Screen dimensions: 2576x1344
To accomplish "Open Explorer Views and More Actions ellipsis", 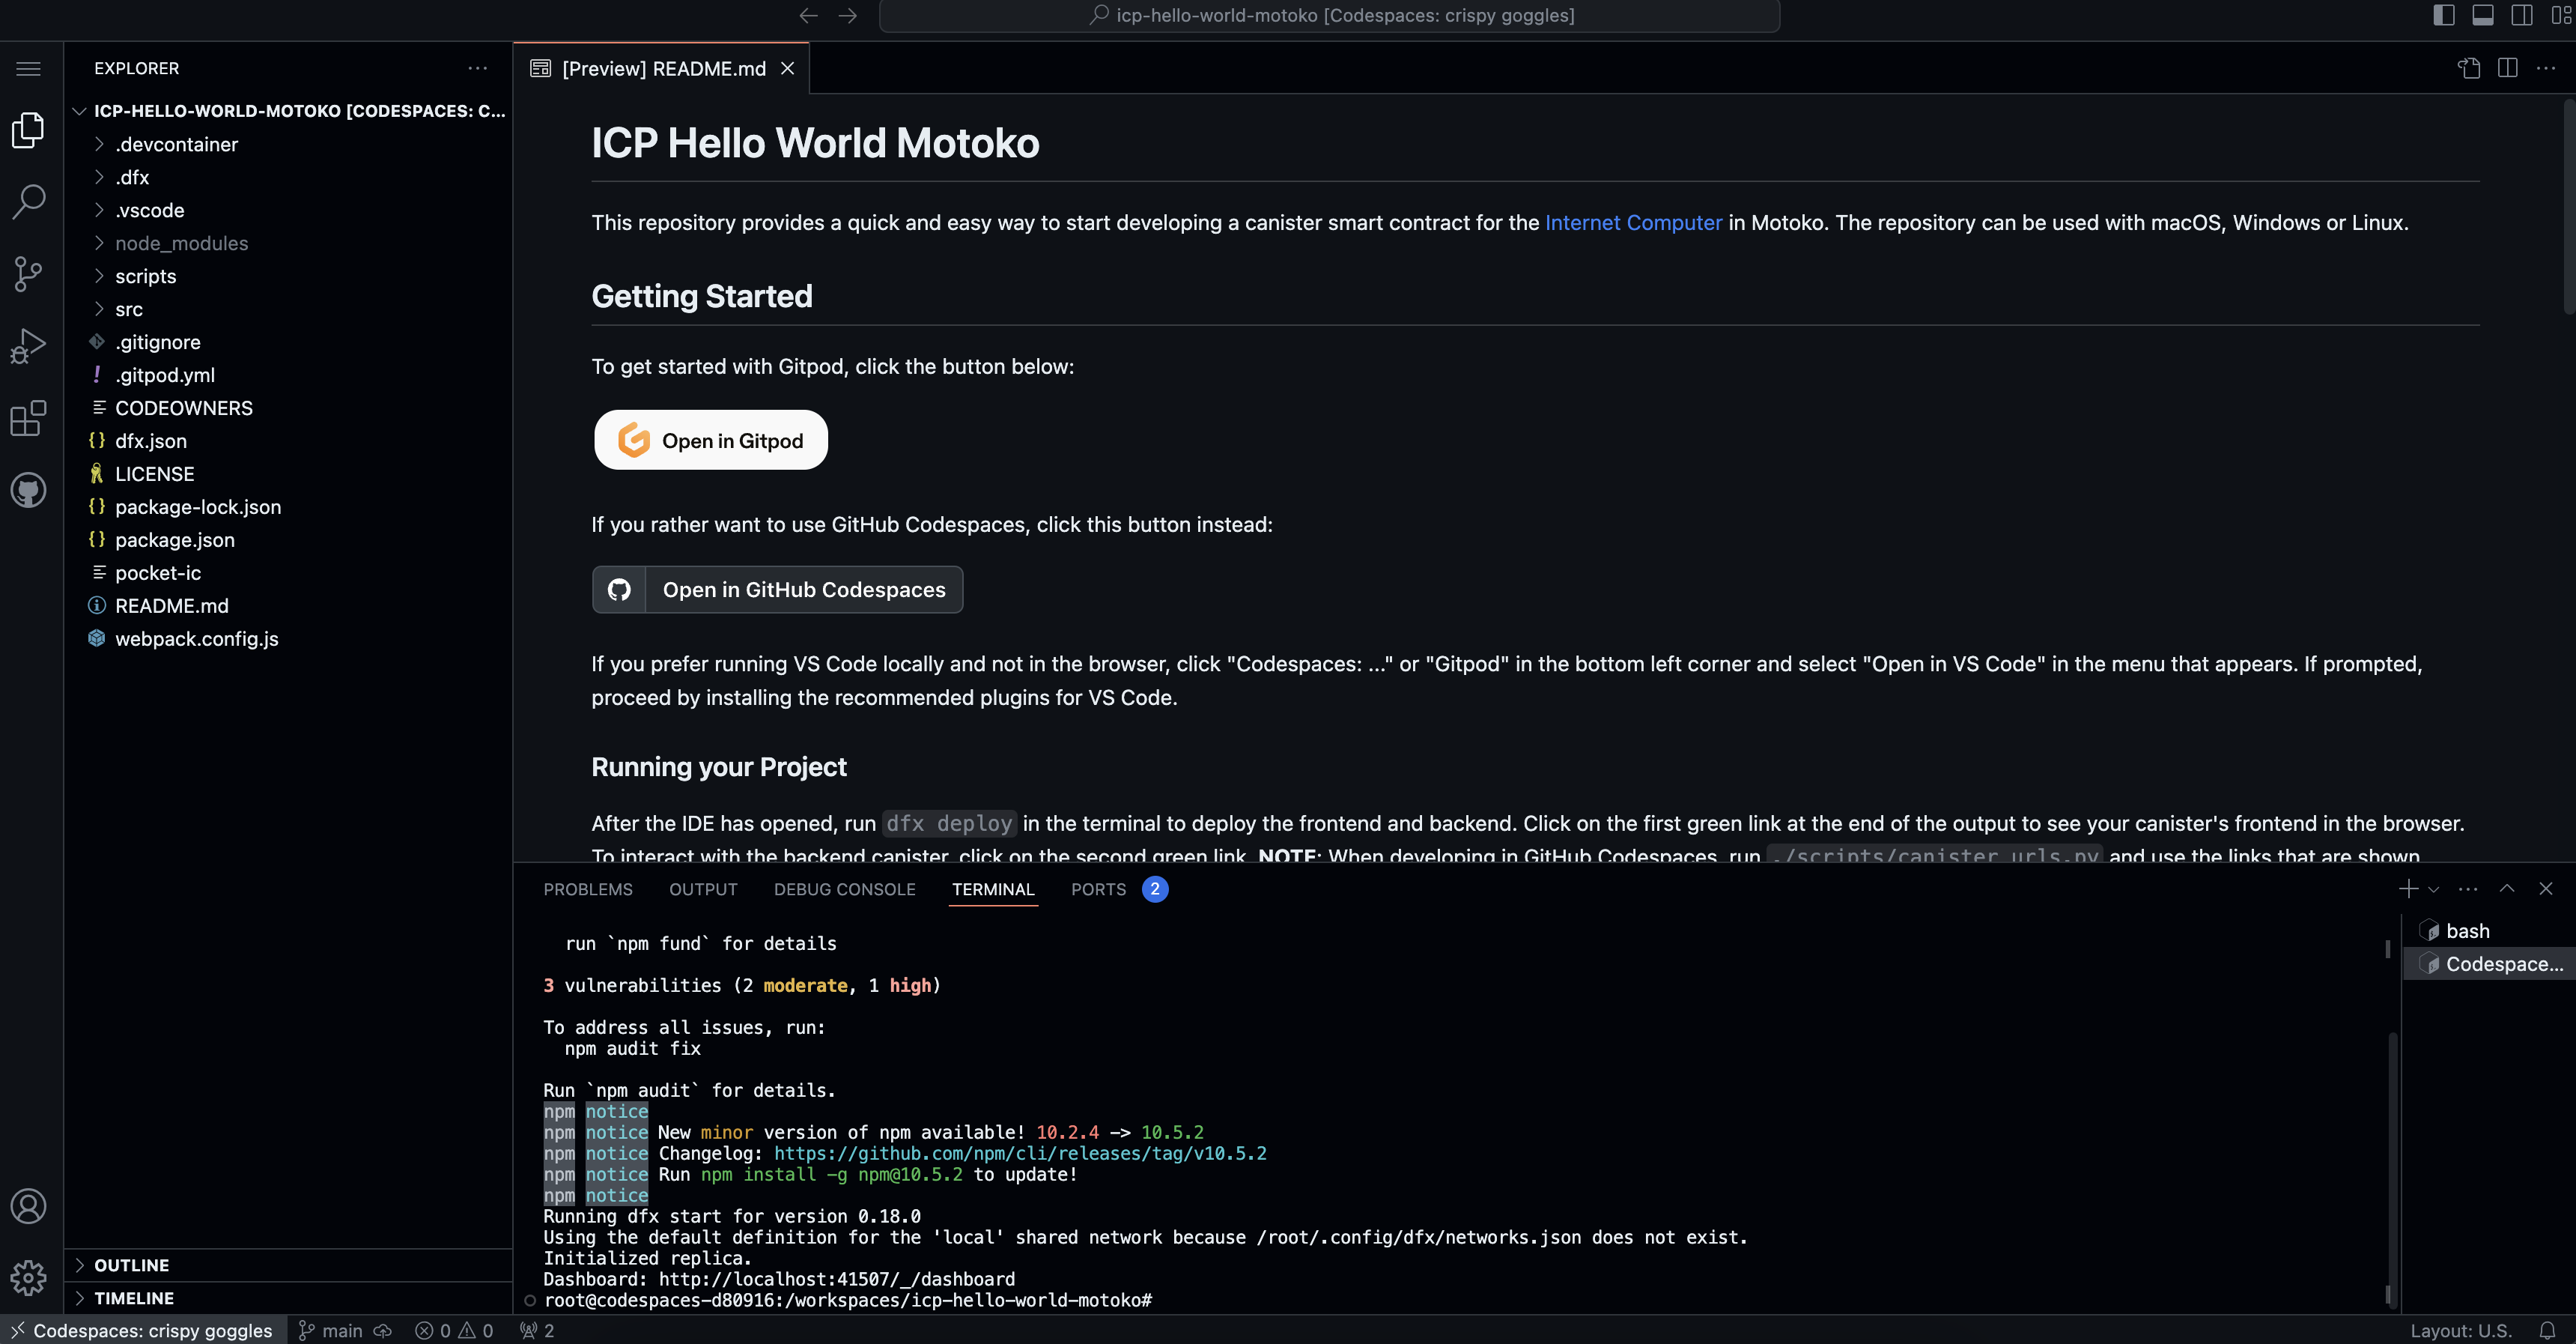I will [478, 68].
